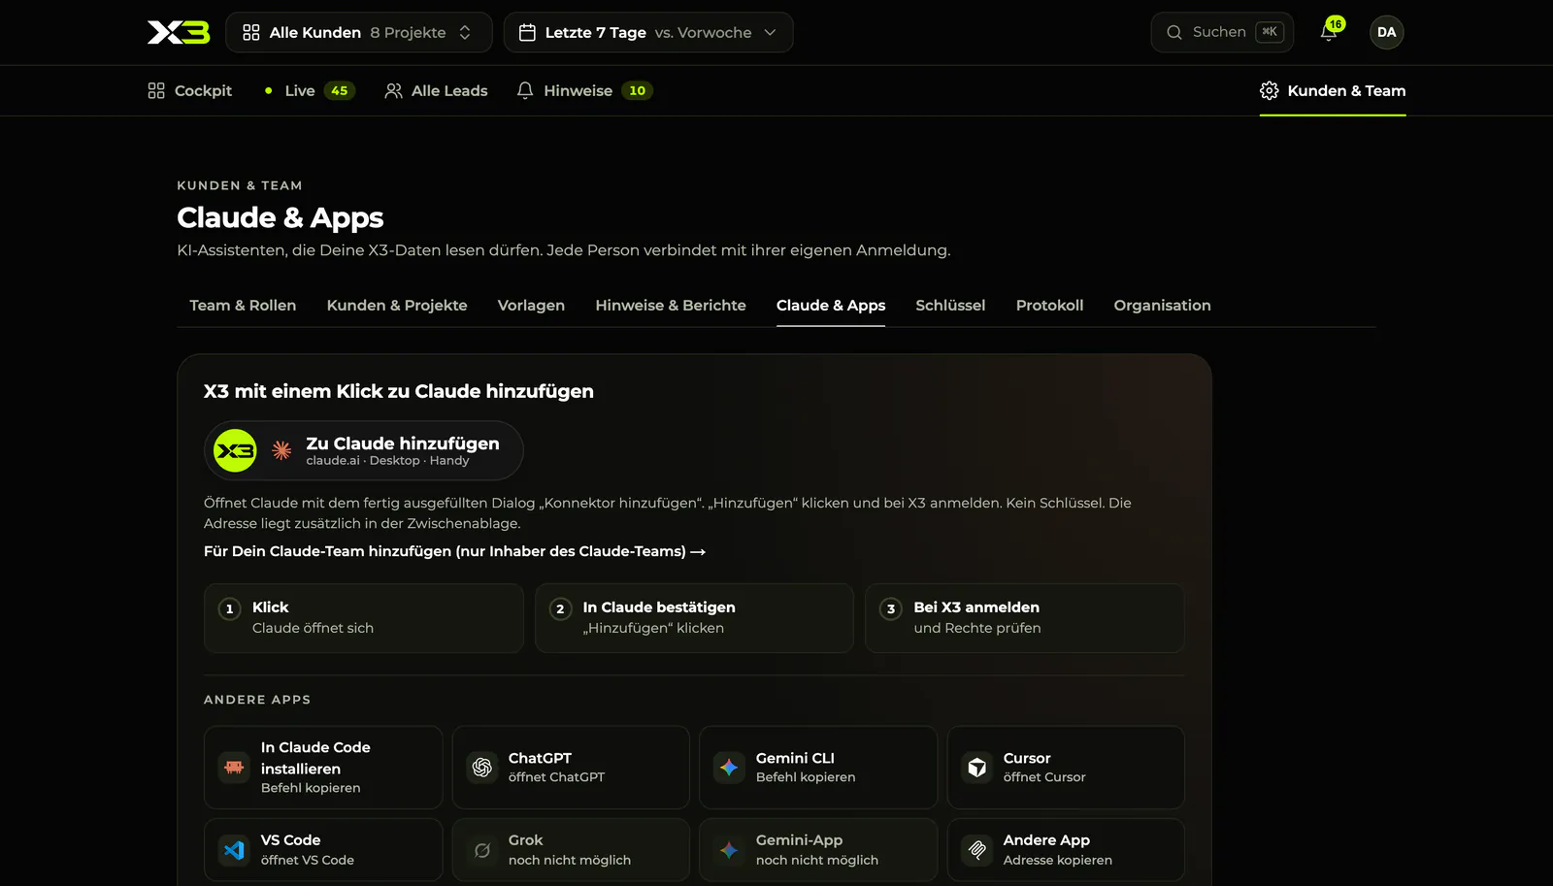Switch to Team & Rollen tab

point(243,305)
